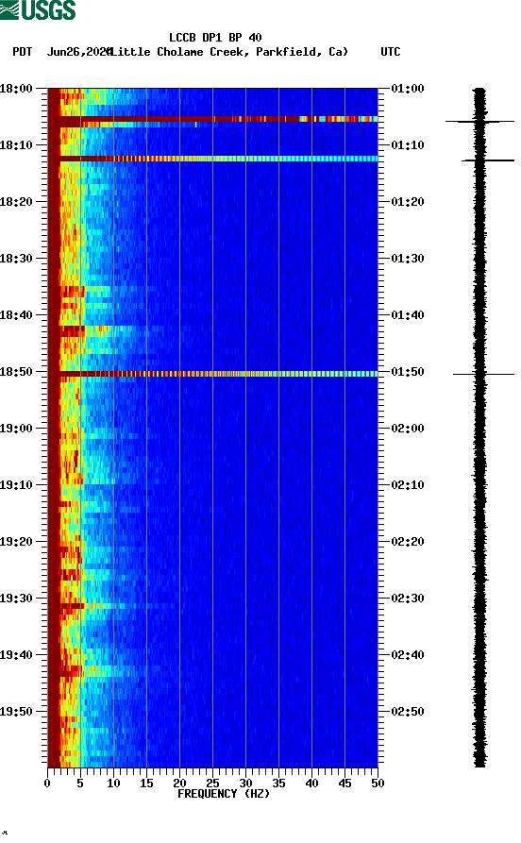Click the 'UTC' timezone label
The image size is (521, 843).
[391, 52]
